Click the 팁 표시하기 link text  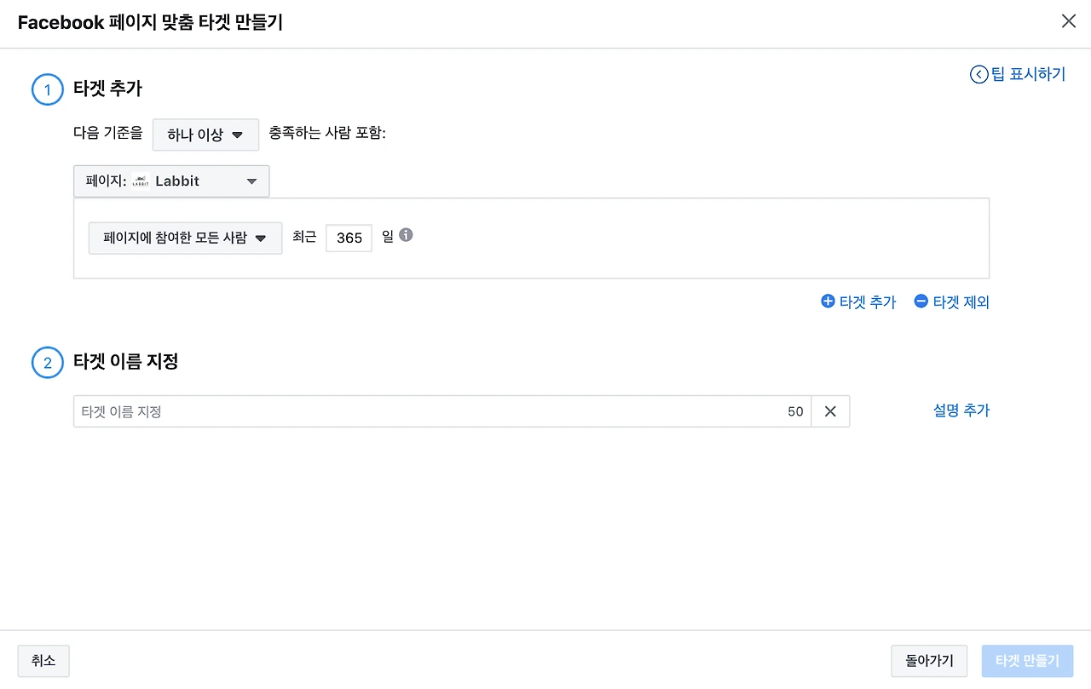pos(1028,75)
